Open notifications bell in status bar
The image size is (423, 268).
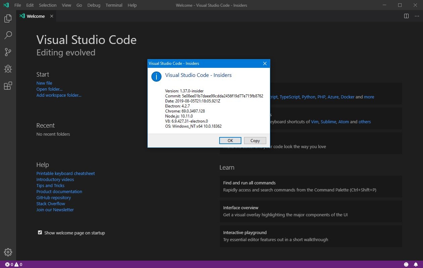(416, 264)
